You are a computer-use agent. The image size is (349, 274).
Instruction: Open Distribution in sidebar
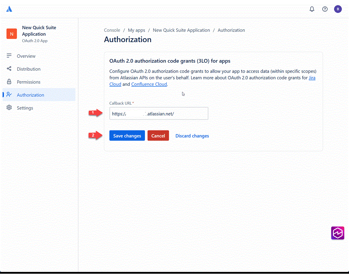click(39, 69)
